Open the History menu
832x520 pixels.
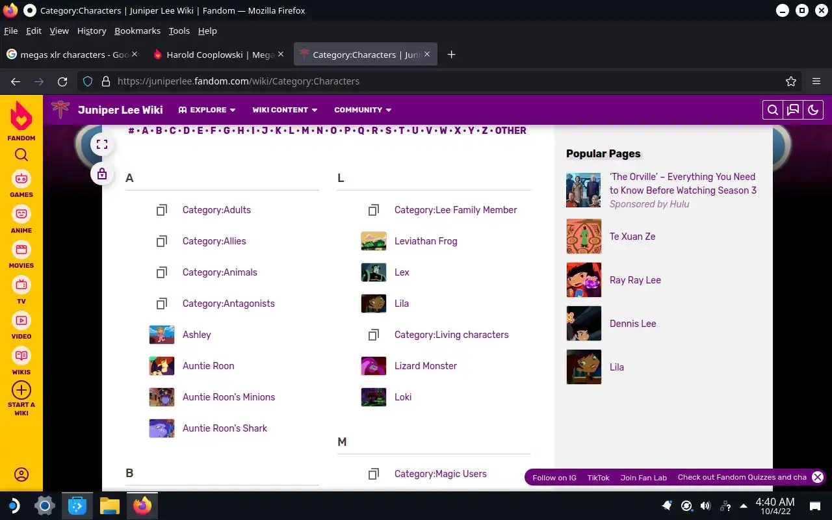[x=92, y=31]
